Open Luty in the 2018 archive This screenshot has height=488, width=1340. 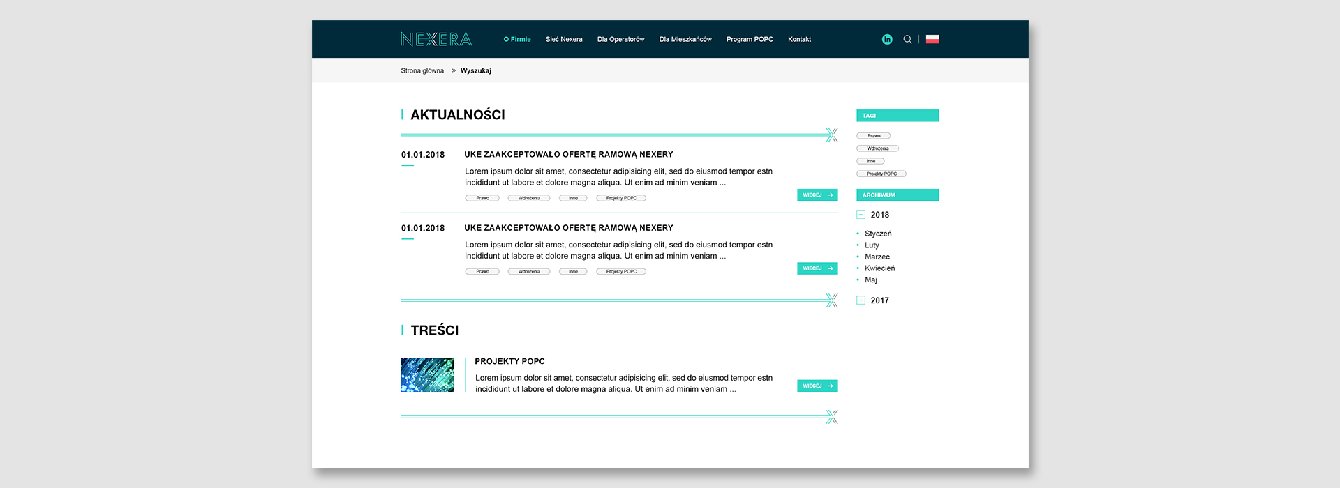(872, 245)
